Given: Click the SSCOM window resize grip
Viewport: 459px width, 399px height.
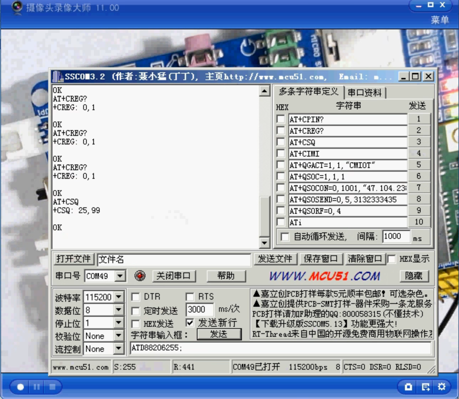Looking at the screenshot, I should point(431,369).
